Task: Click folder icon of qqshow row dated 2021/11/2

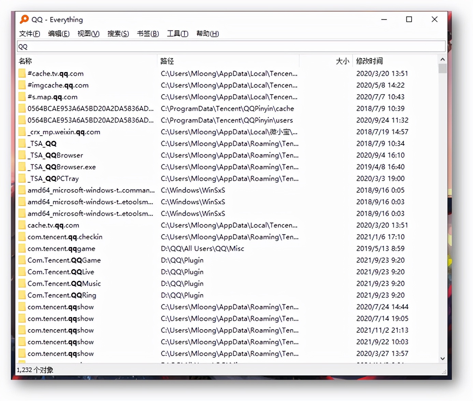Action: (x=22, y=330)
